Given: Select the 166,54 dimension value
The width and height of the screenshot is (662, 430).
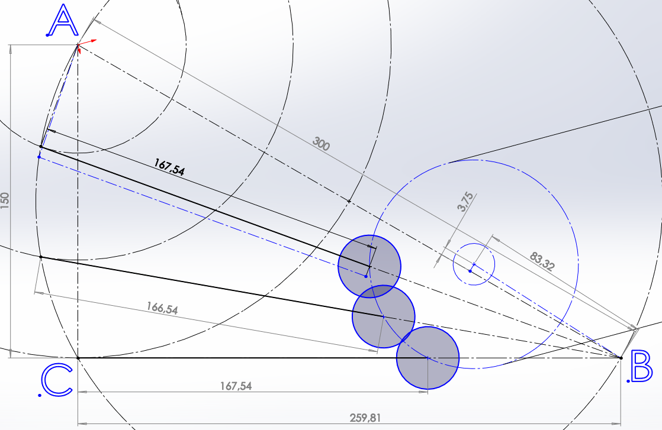Looking at the screenshot, I should (x=162, y=308).
